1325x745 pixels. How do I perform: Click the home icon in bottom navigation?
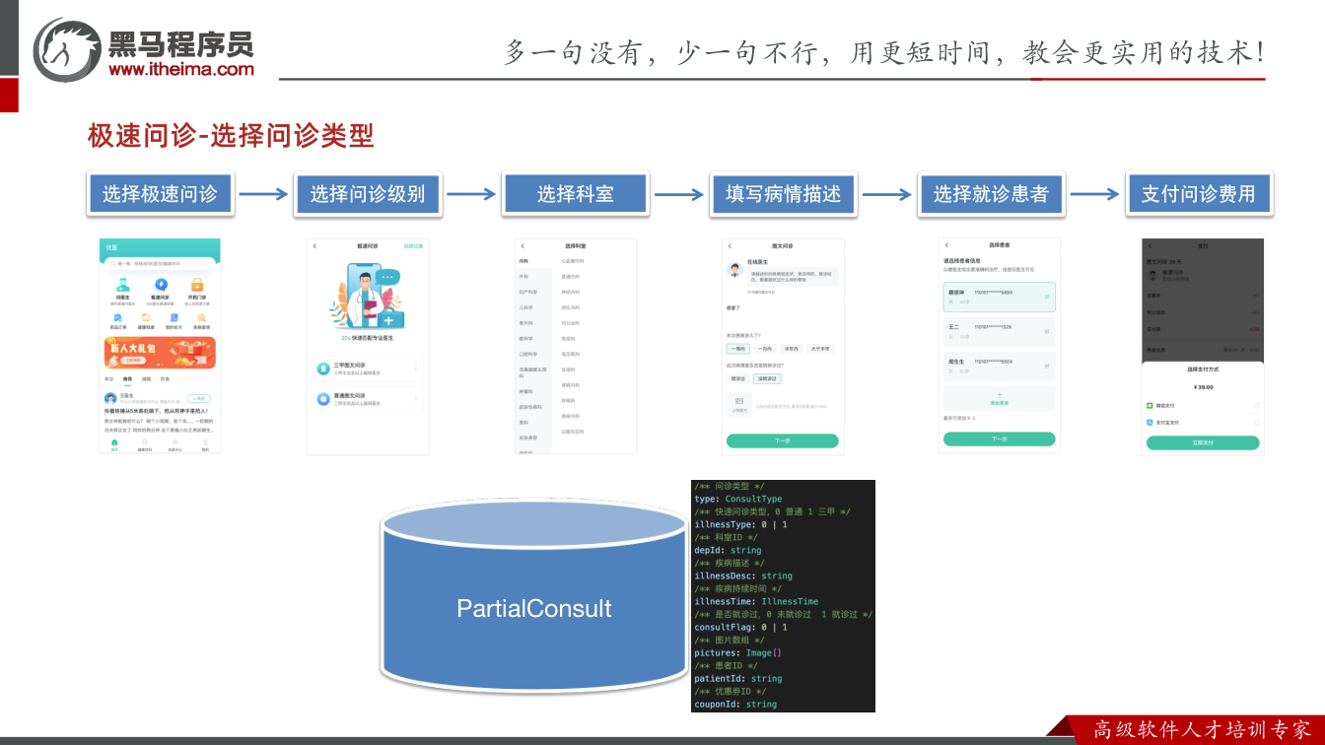(x=114, y=442)
